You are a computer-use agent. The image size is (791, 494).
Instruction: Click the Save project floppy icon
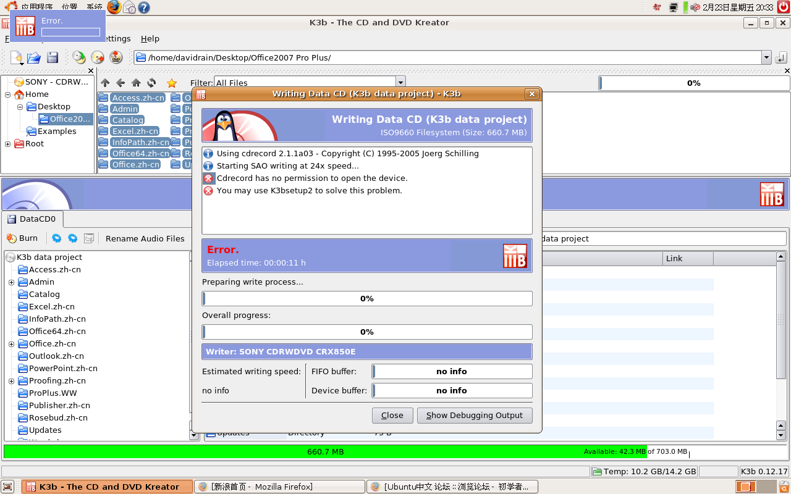53,57
